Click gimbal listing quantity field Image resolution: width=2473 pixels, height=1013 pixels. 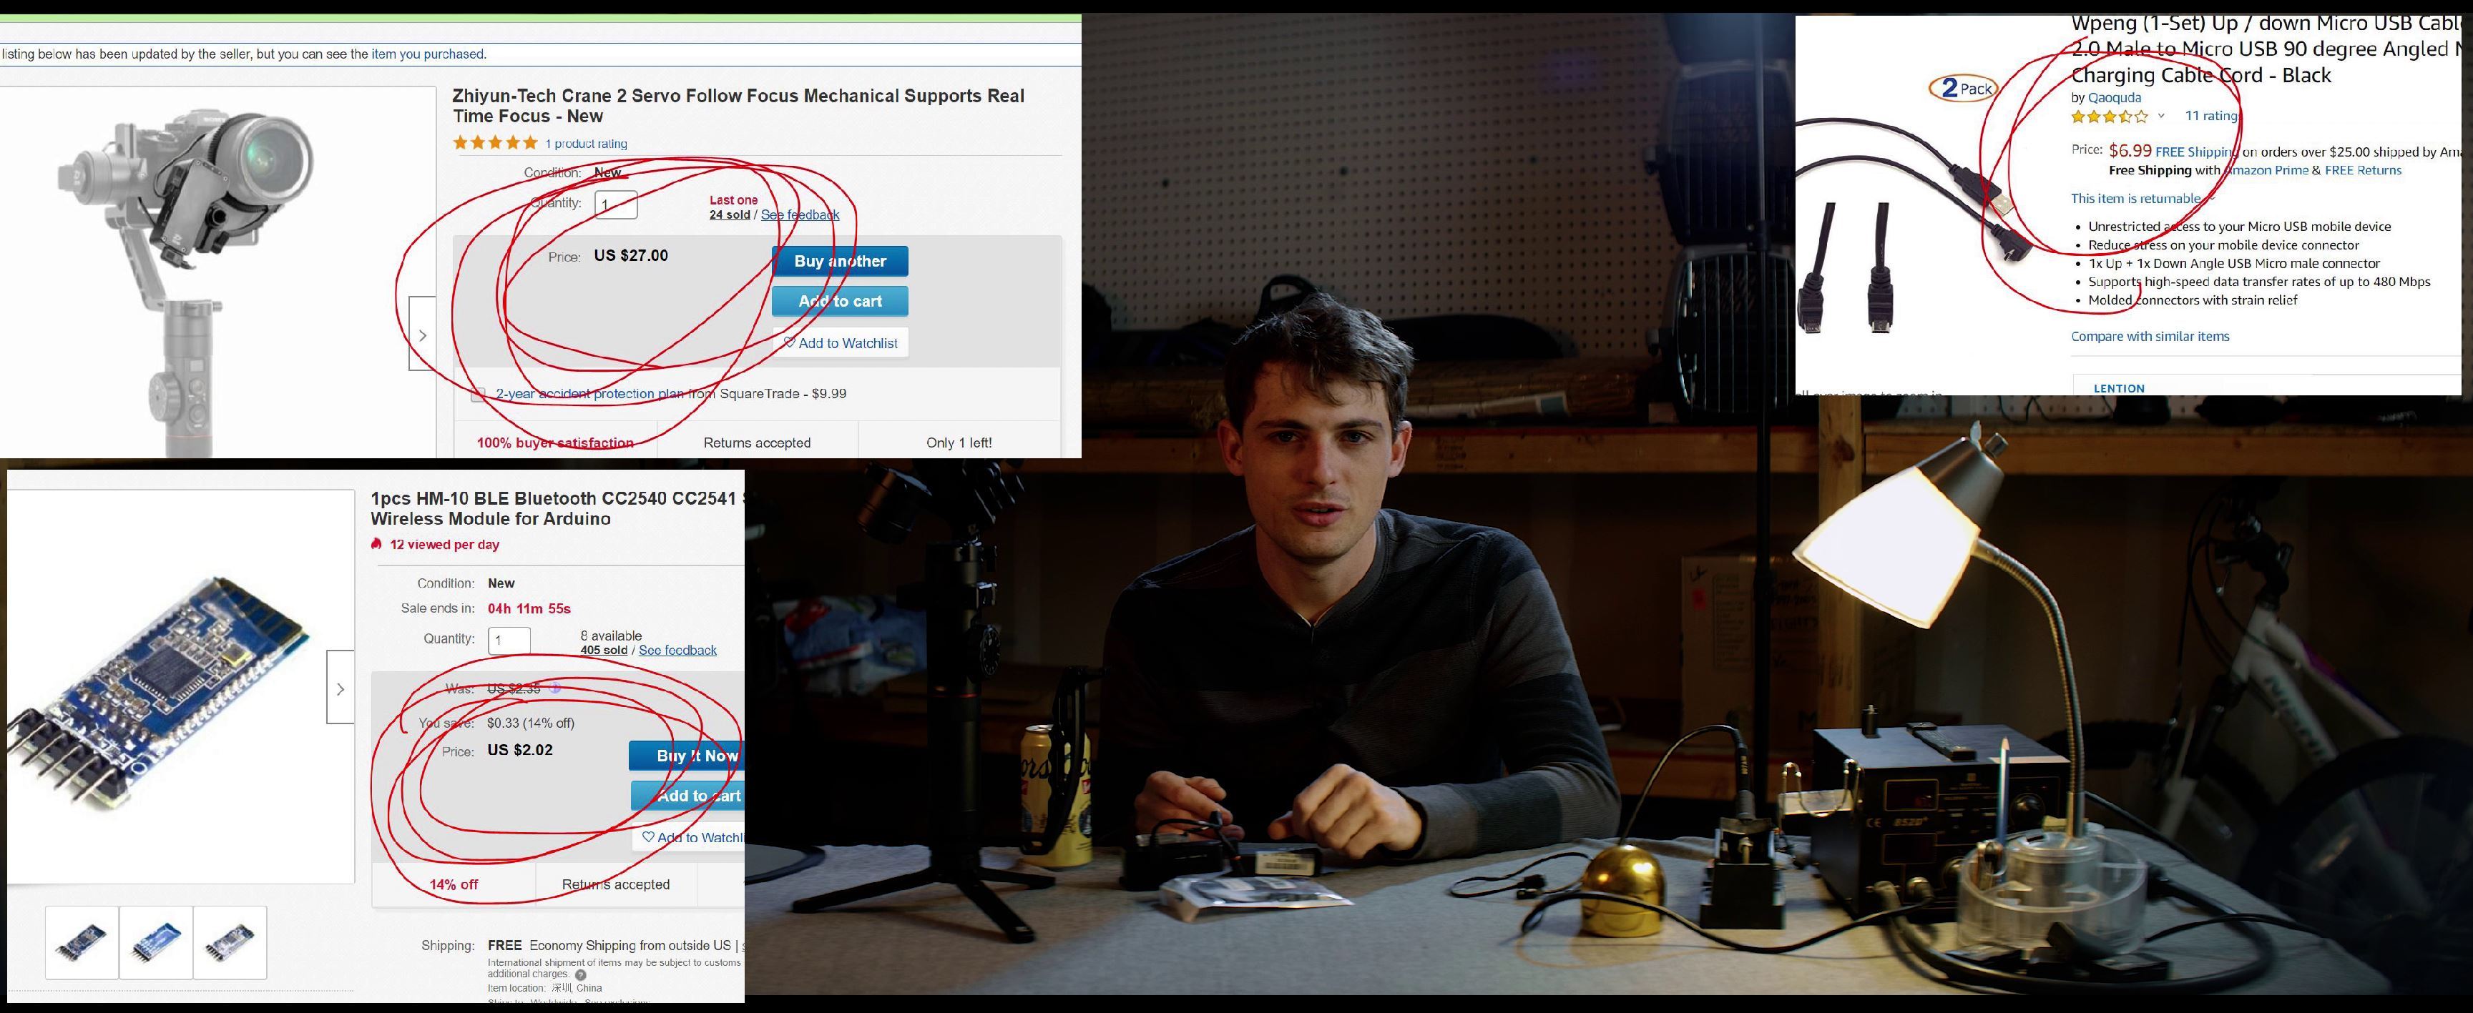coord(615,204)
